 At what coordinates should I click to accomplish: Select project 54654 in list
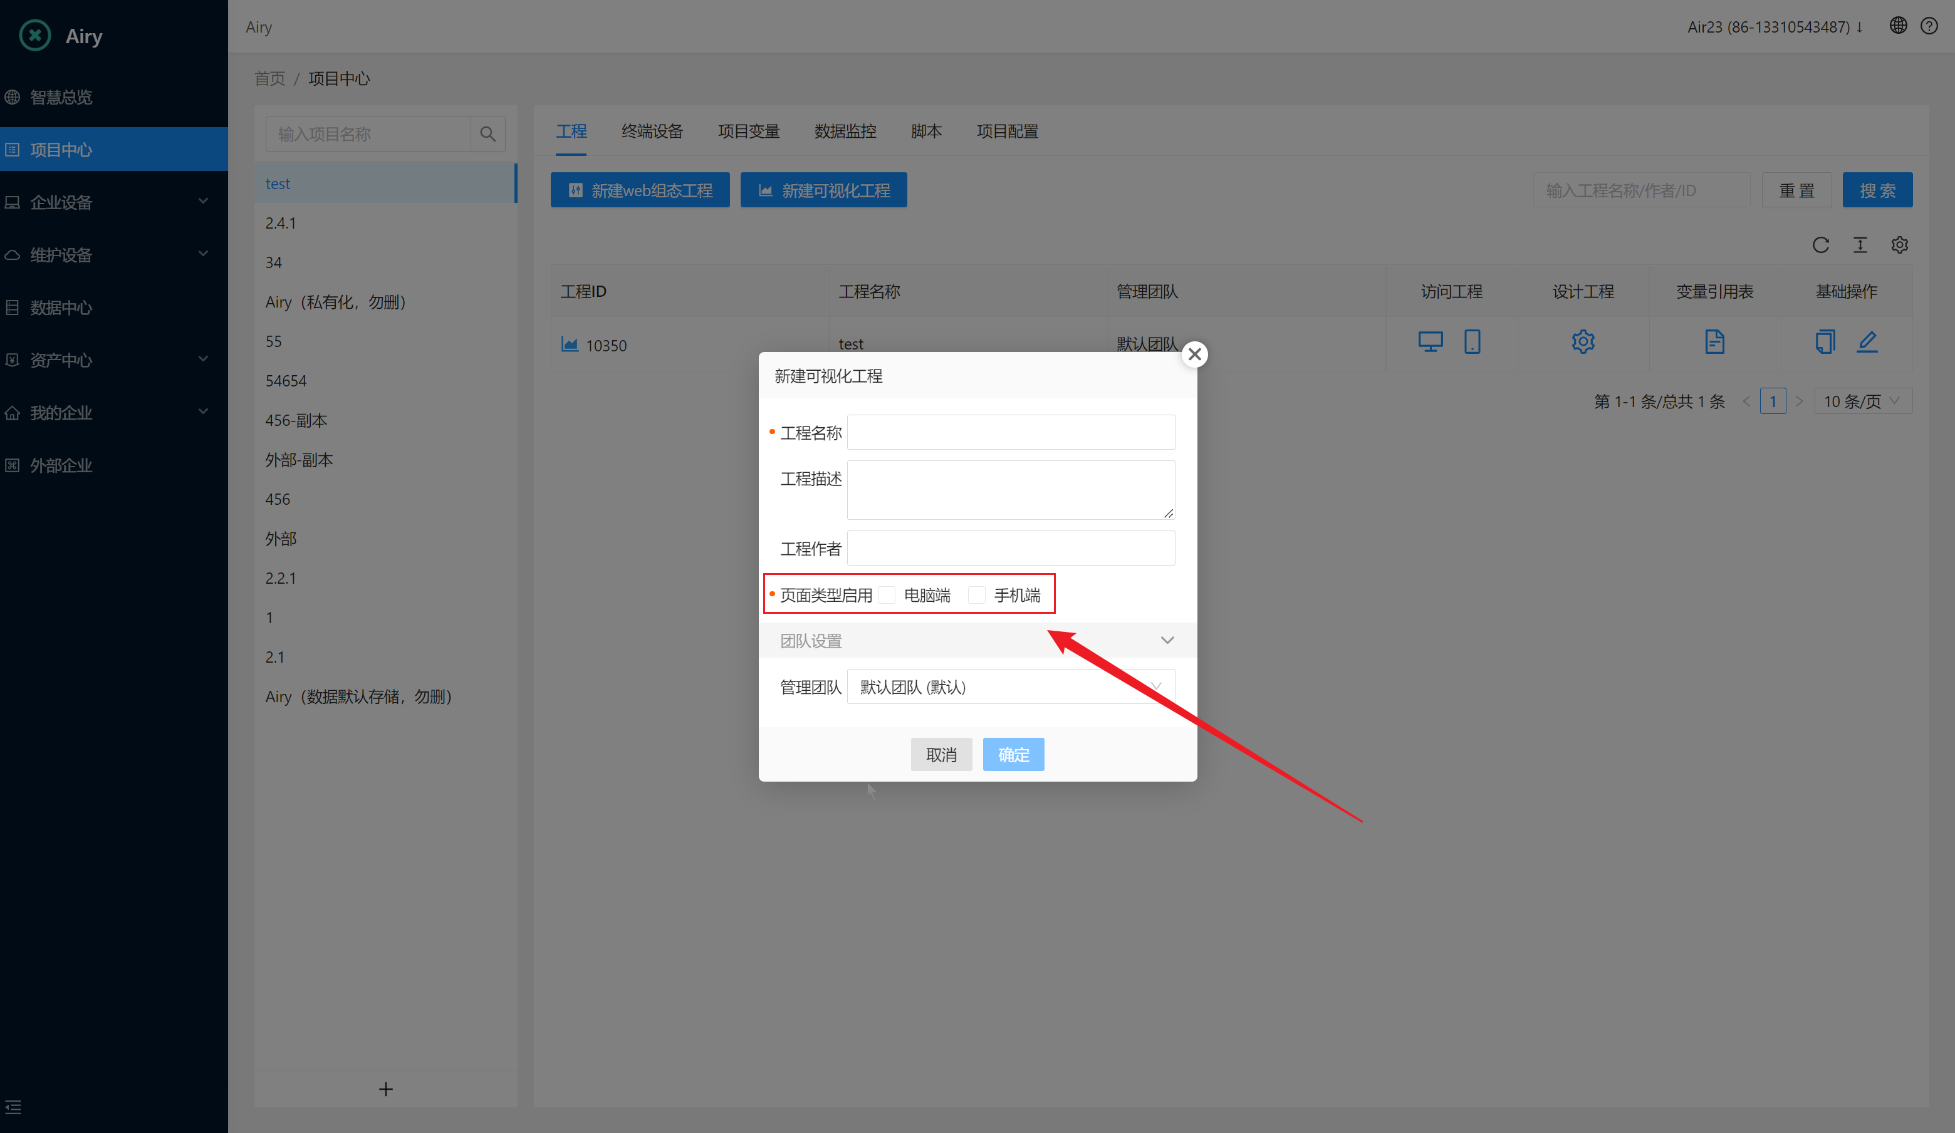(385, 380)
